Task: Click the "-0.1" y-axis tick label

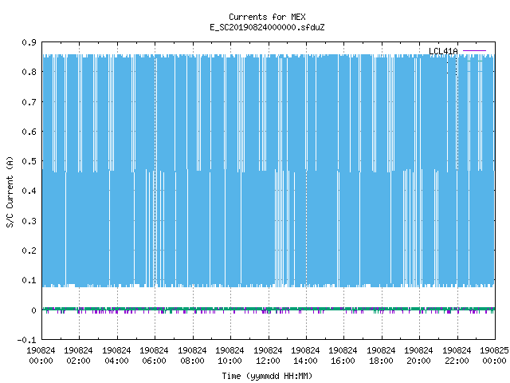Action: pyautogui.click(x=26, y=340)
